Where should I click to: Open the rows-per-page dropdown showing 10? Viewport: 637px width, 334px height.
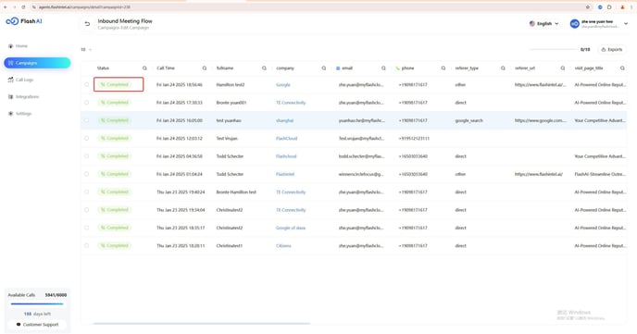pyautogui.click(x=86, y=50)
